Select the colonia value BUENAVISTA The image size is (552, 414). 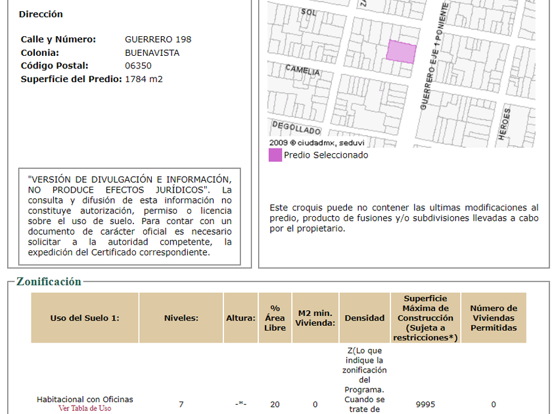coord(152,53)
